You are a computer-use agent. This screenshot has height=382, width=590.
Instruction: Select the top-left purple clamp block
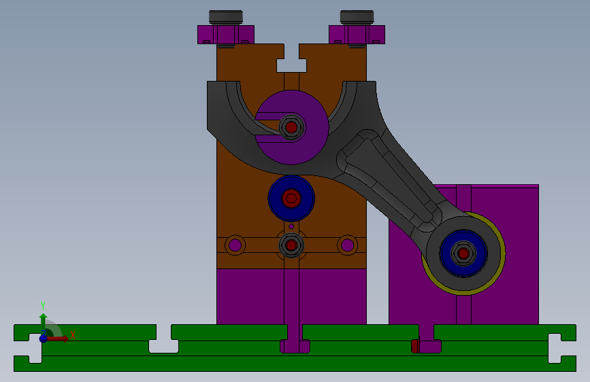(x=226, y=35)
